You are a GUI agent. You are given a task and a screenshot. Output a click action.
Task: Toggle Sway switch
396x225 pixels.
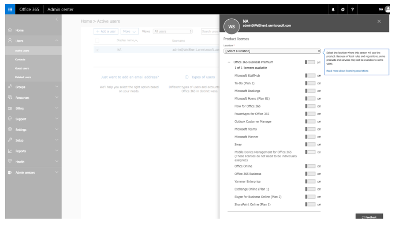tap(310, 144)
